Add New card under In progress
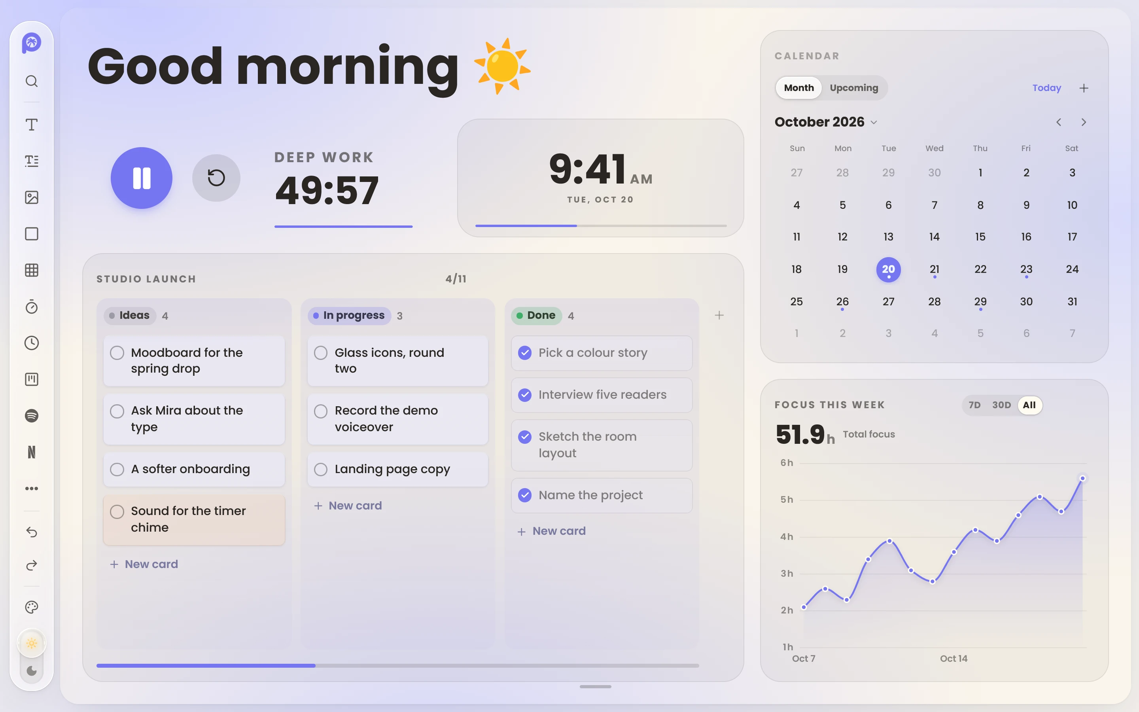Viewport: 1139px width, 712px height. click(x=348, y=506)
